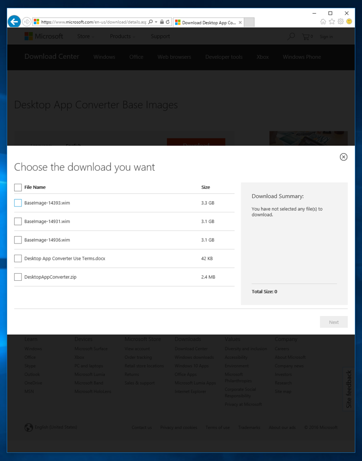Open Order tracking footer link
This screenshot has width=362, height=461.
[138, 357]
